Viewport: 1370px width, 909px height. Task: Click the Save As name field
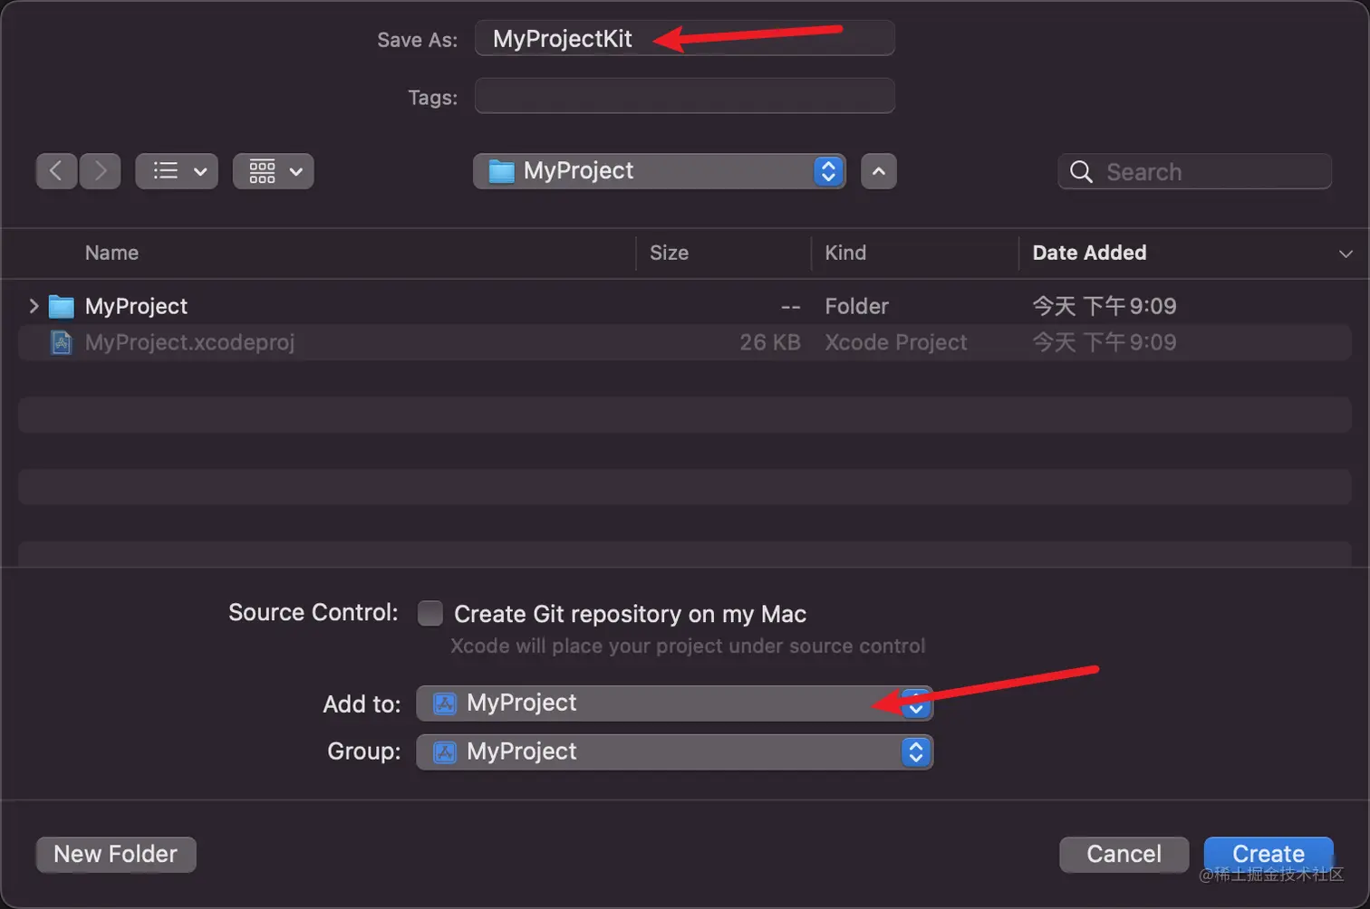(684, 39)
